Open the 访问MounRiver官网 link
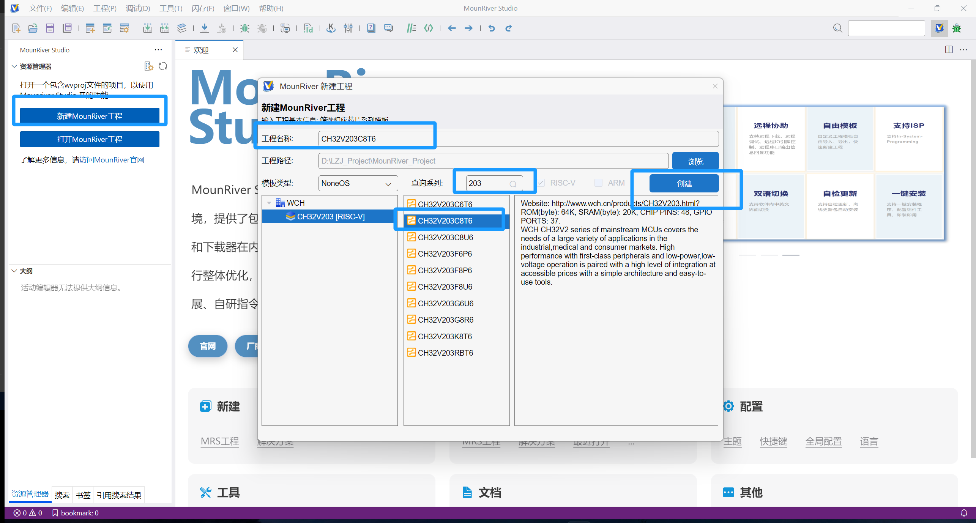 click(x=112, y=160)
